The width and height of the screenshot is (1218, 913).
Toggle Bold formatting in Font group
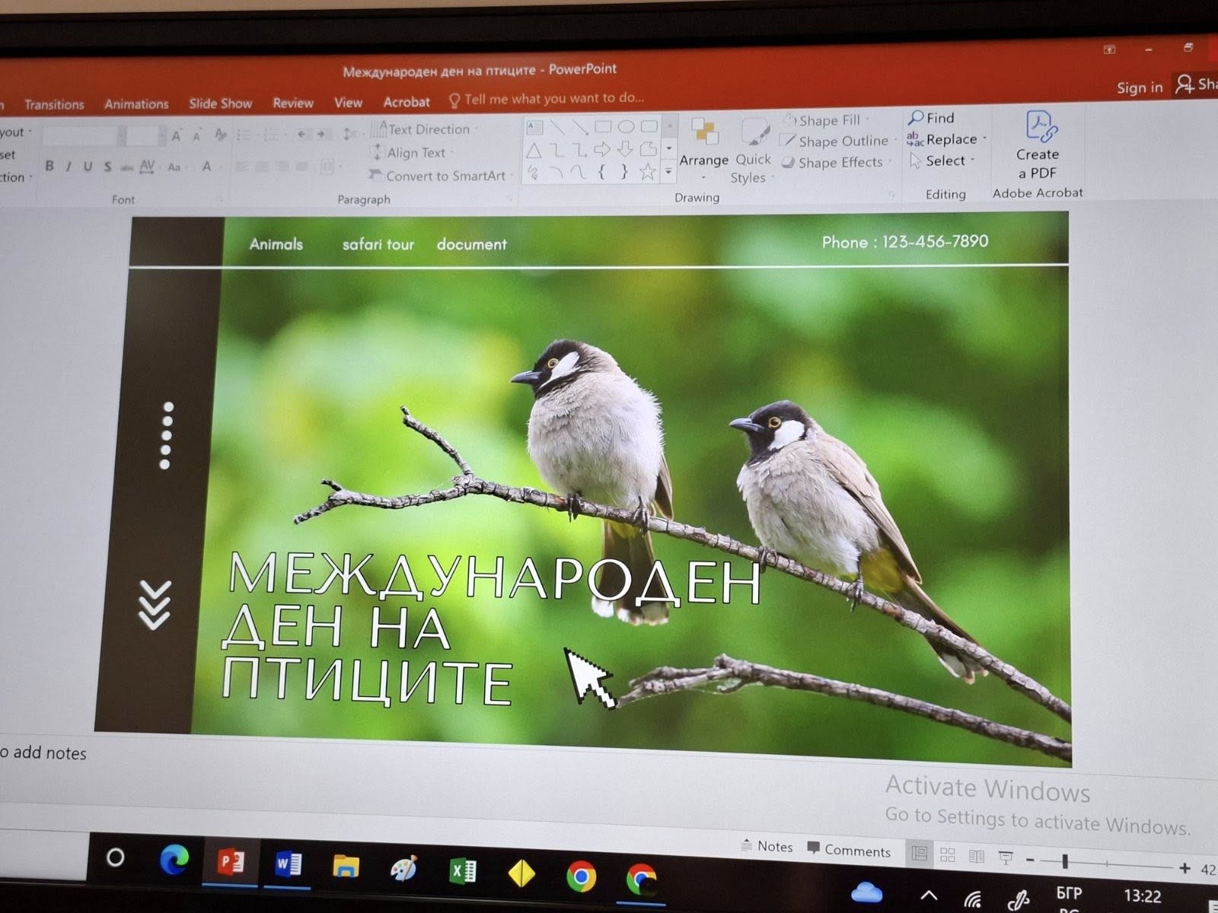click(49, 166)
